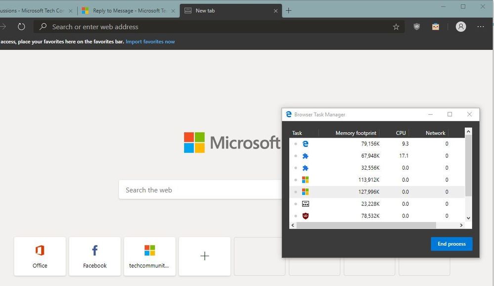Add page to favorites with star icon
Screen dimensions: 494x286
click(396, 27)
